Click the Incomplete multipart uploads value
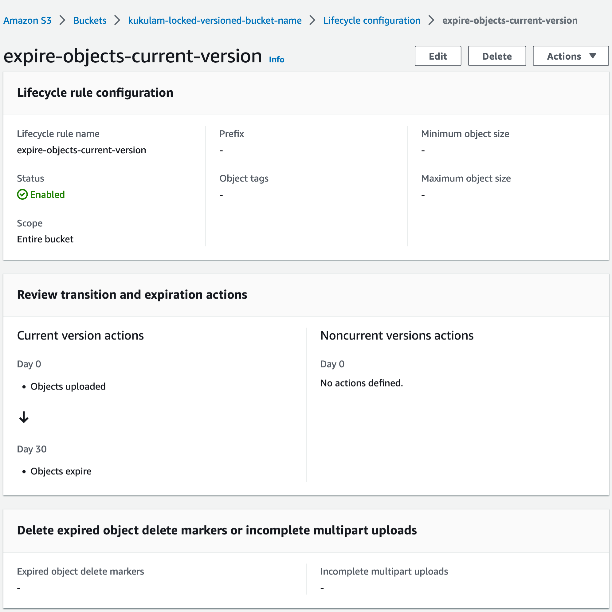The height and width of the screenshot is (612, 612). 322,588
